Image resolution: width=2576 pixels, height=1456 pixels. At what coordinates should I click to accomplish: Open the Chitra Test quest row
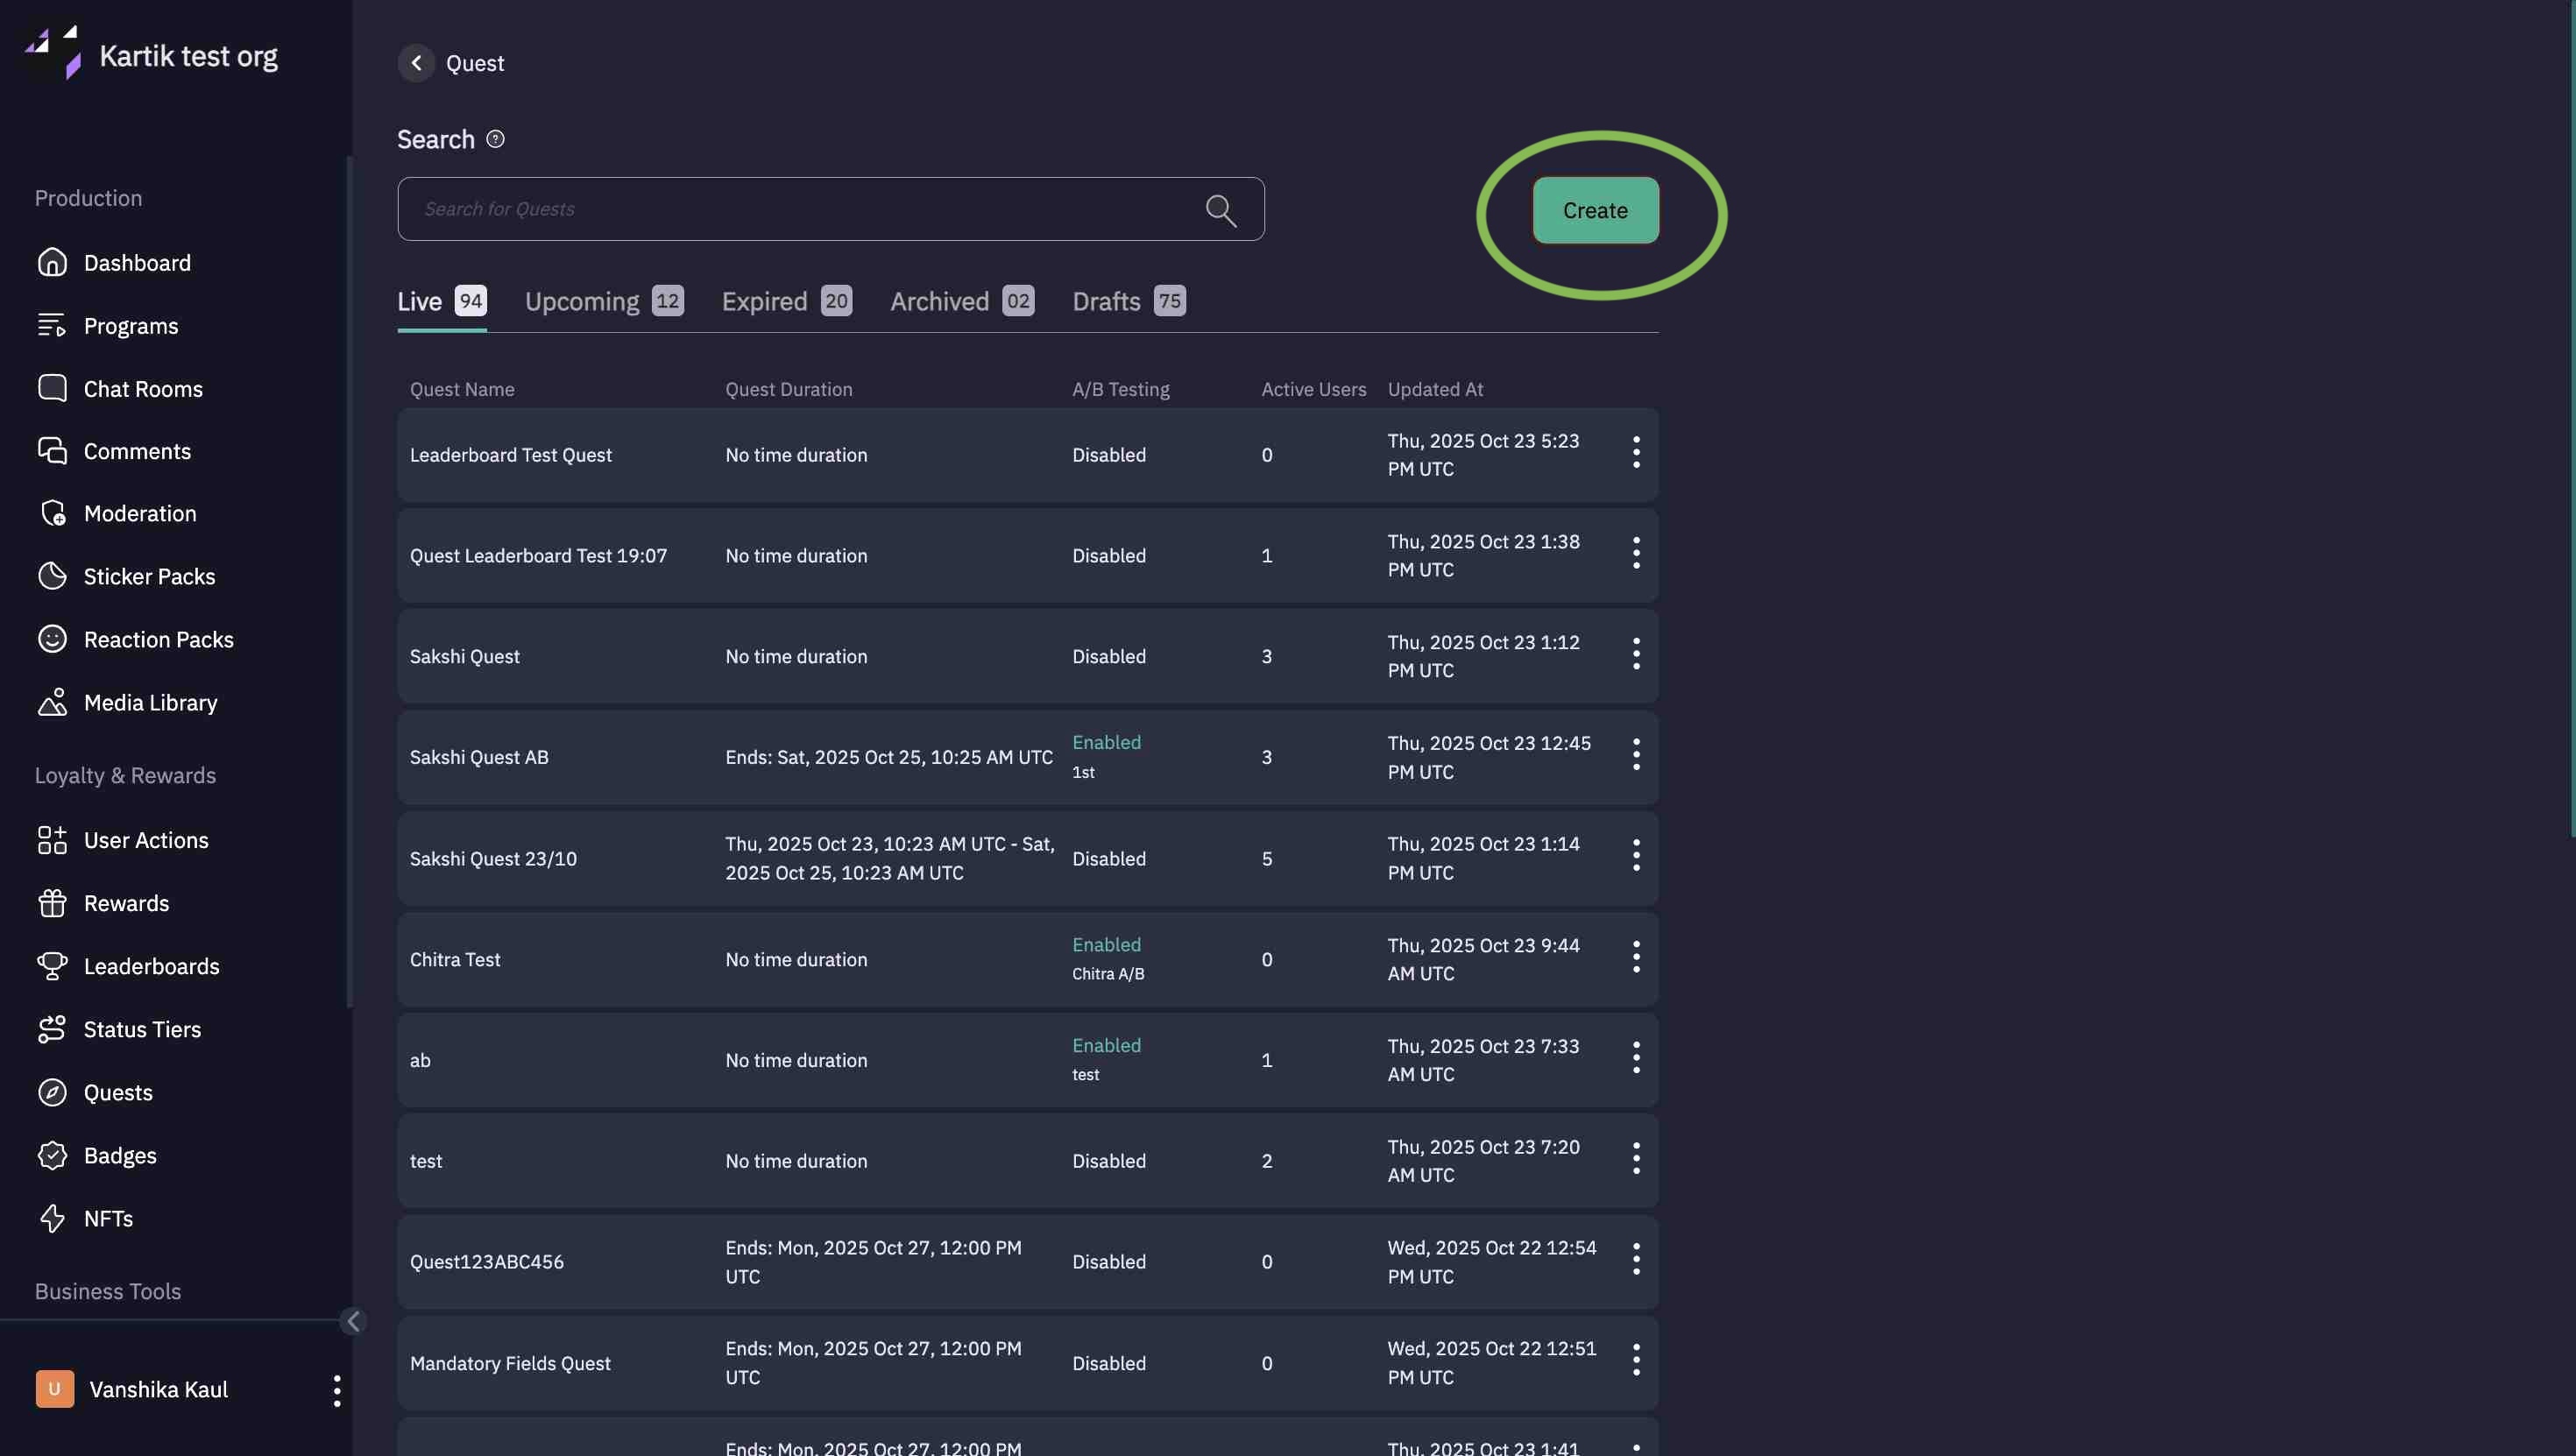pos(455,959)
